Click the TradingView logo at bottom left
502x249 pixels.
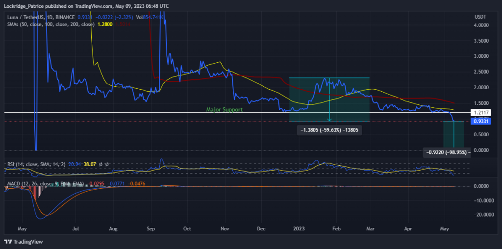[24, 242]
